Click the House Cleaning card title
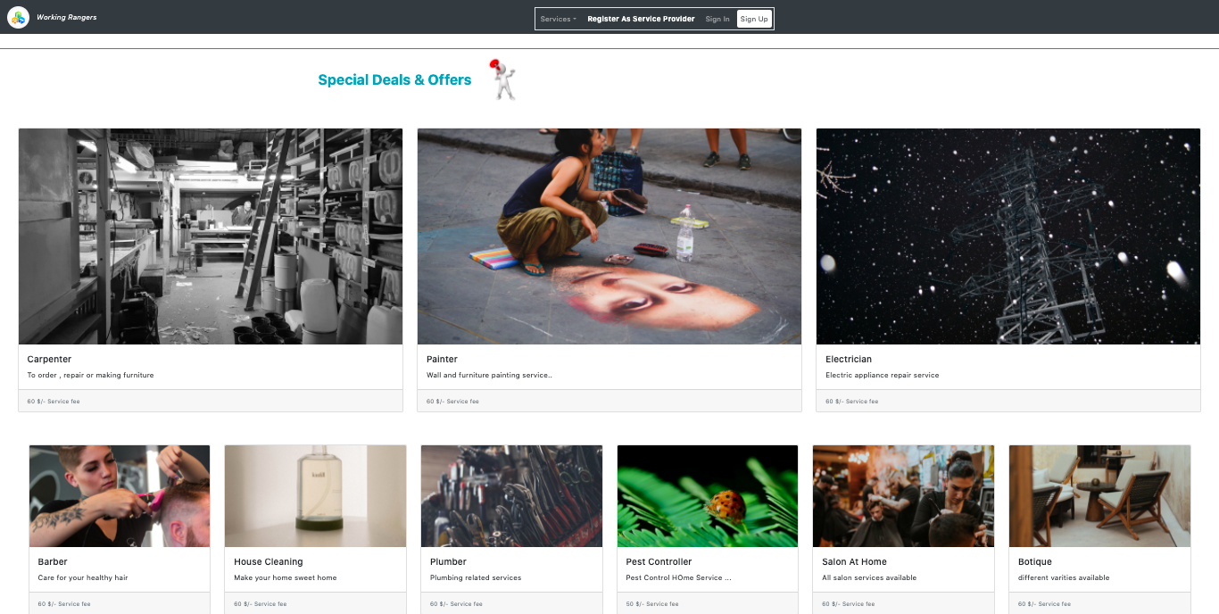Screen dimensions: 1219x614 (269, 562)
